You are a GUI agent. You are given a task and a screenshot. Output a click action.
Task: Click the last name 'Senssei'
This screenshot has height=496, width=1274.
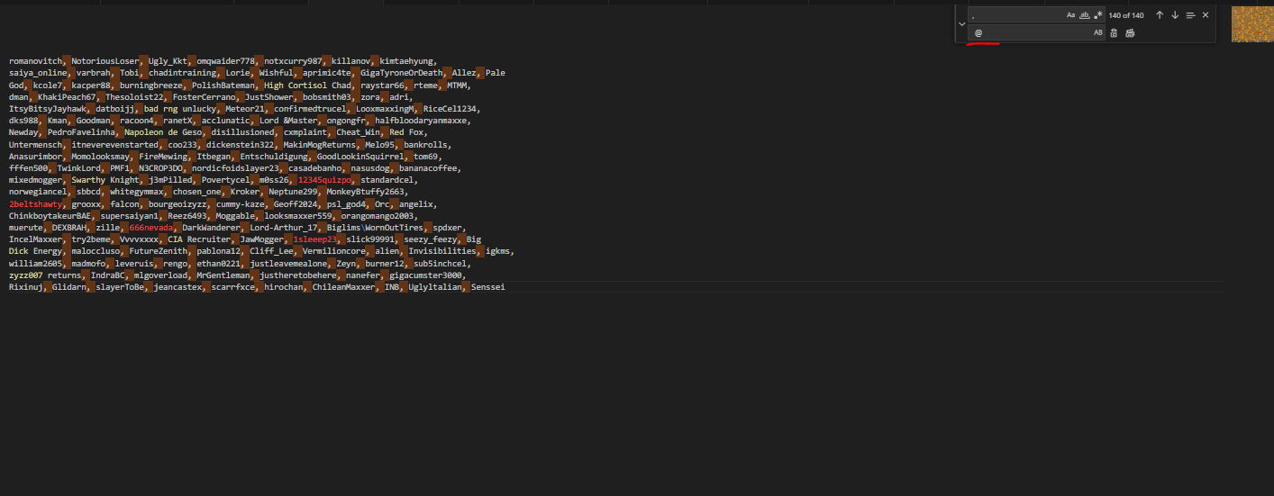pyautogui.click(x=488, y=287)
